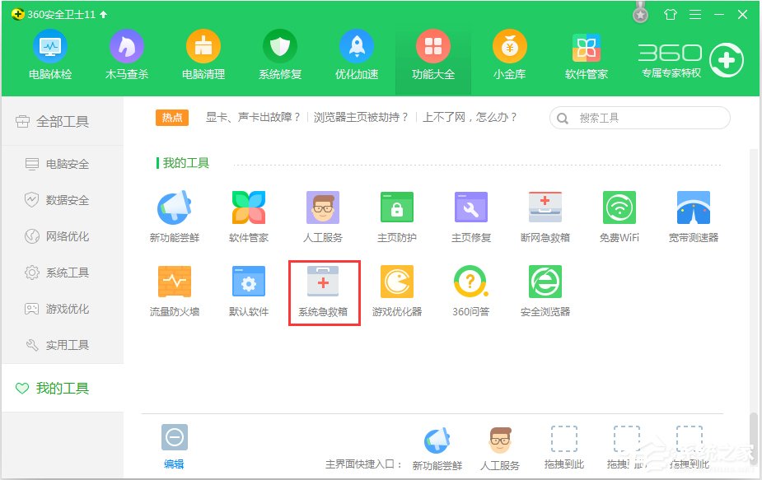Launch 安全浏览器 from my tools
Screen dimensions: 762x480
tap(545, 282)
